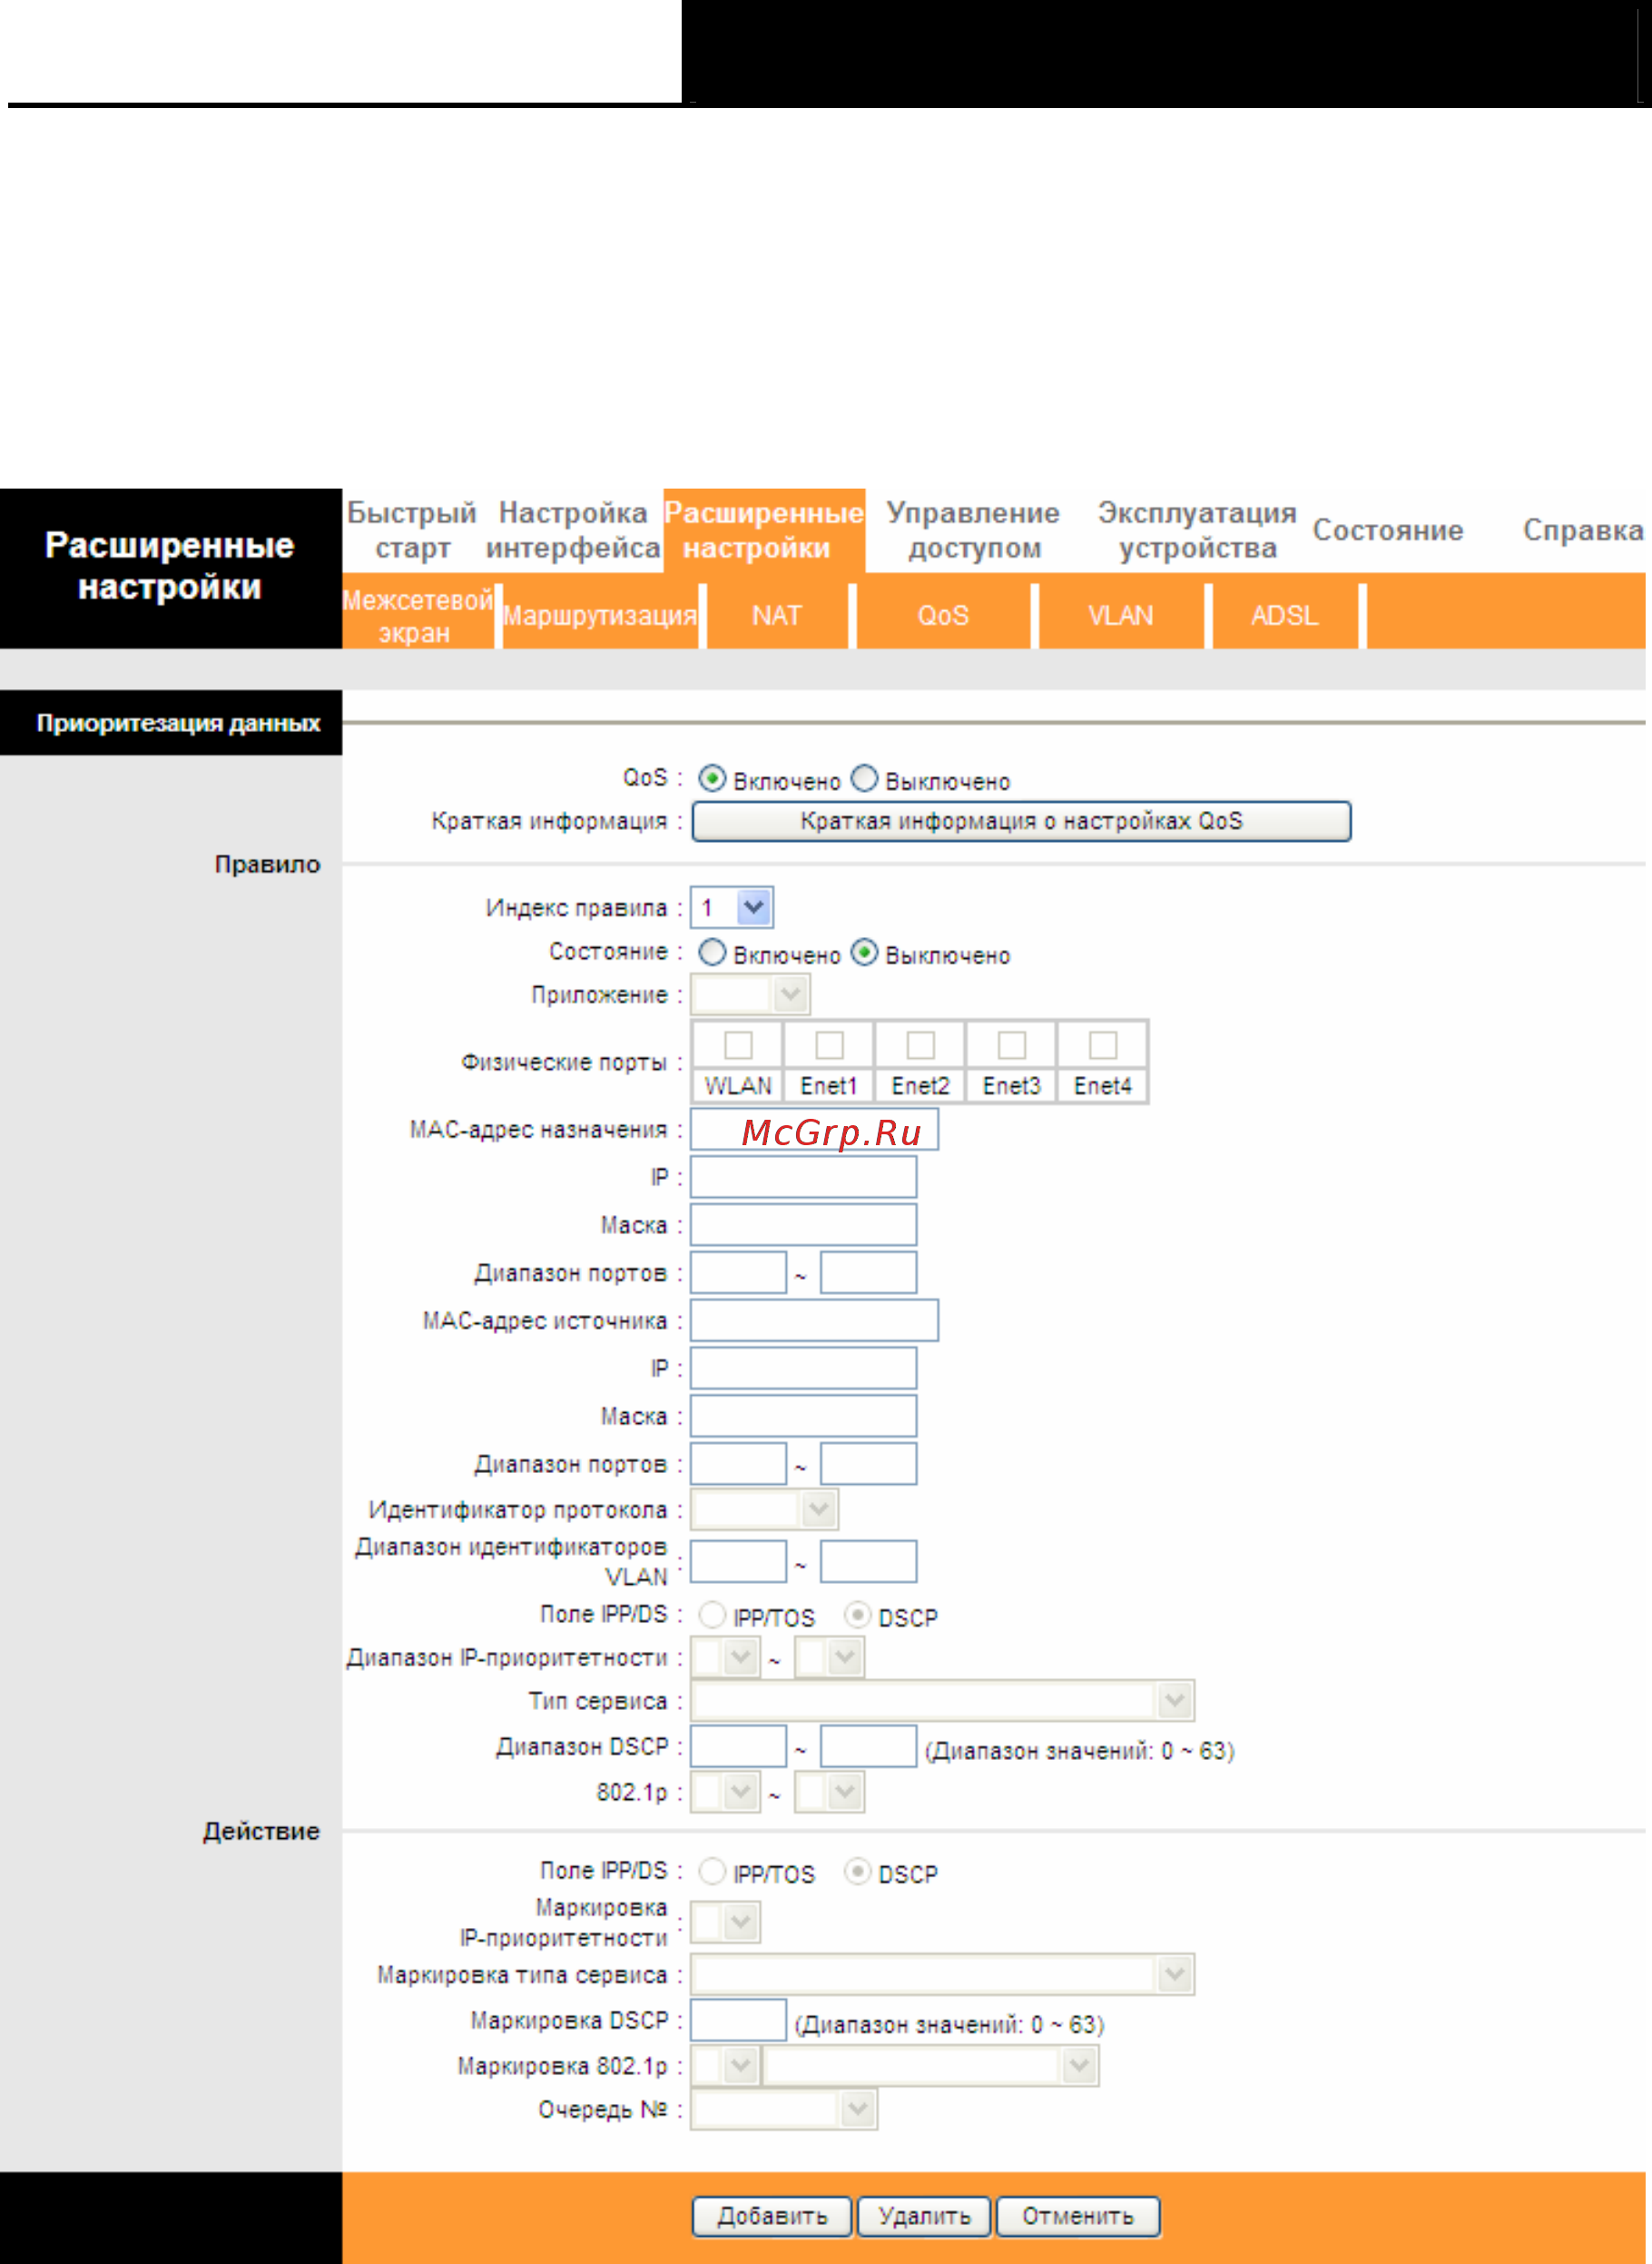Click Краткая информация о настройках QoS button
Viewport: 1652px width, 2264px height.
pos(1021,821)
